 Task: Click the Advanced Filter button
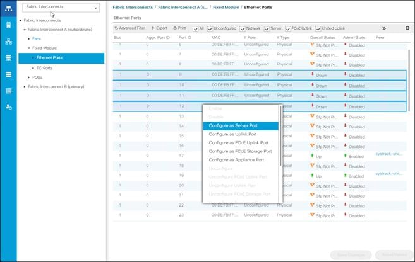(129, 28)
